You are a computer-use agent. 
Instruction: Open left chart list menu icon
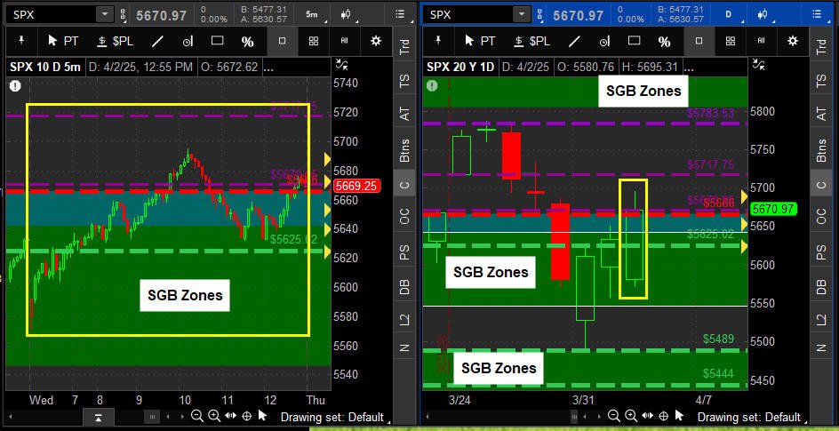[x=400, y=14]
